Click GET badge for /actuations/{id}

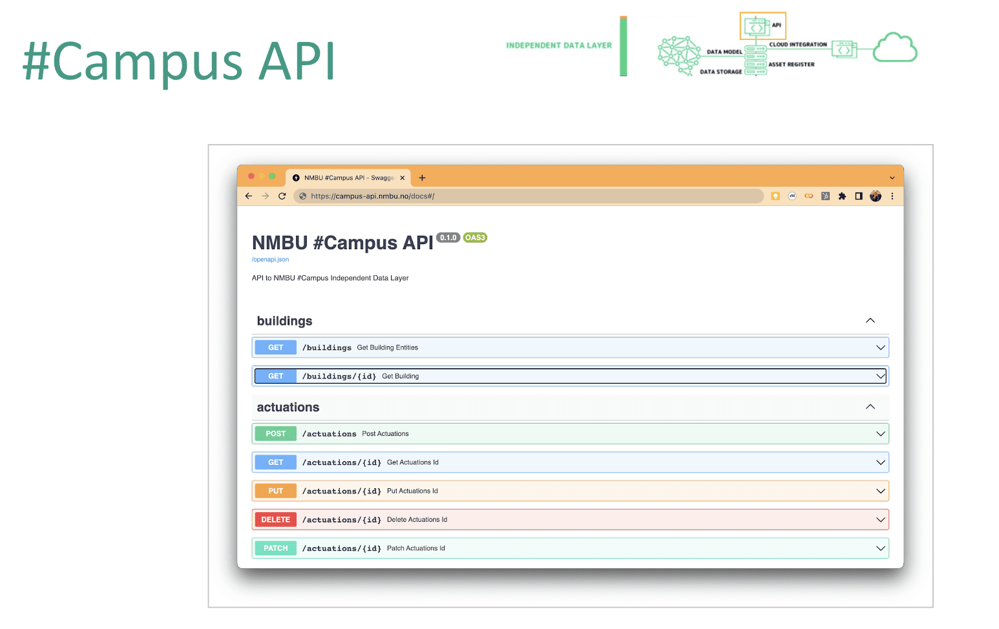tap(276, 462)
